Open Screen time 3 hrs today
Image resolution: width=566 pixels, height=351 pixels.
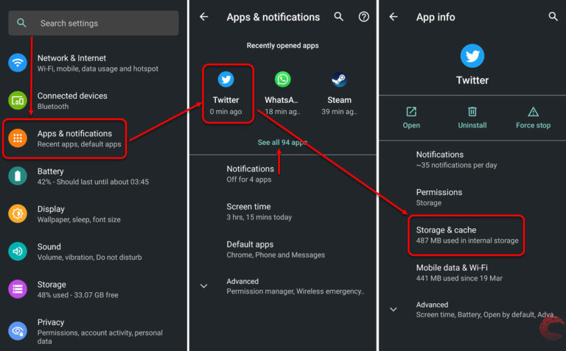(259, 211)
